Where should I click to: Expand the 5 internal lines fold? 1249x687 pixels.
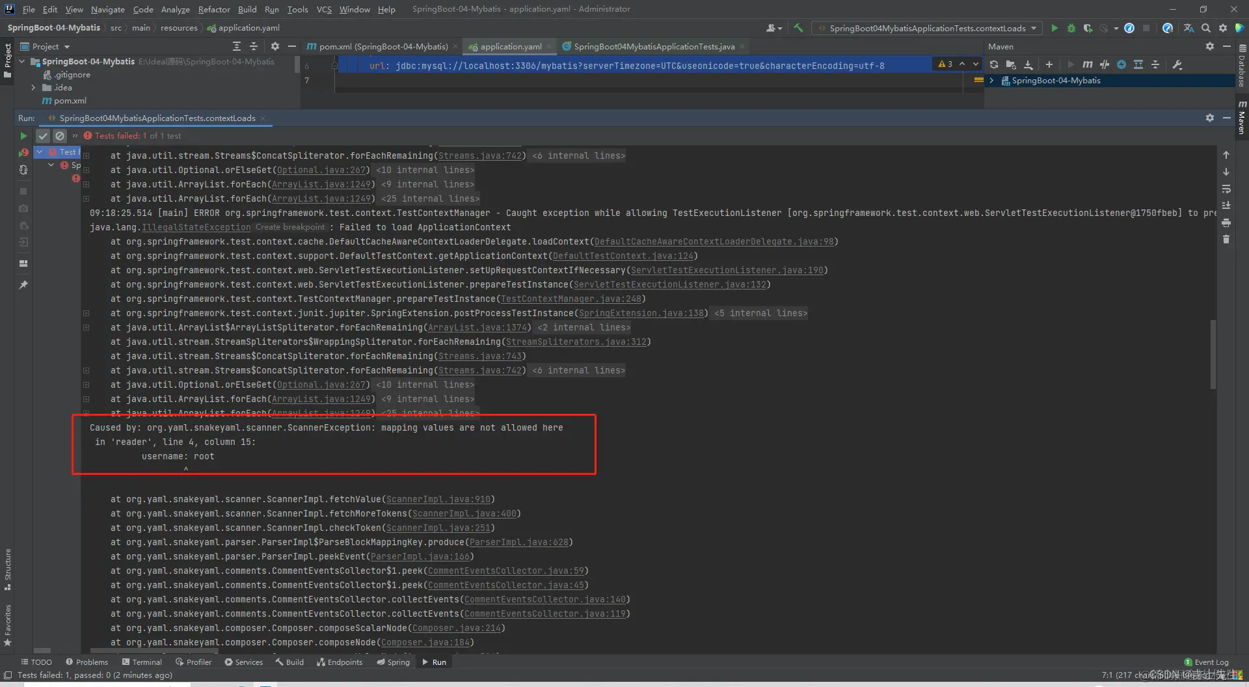point(86,313)
